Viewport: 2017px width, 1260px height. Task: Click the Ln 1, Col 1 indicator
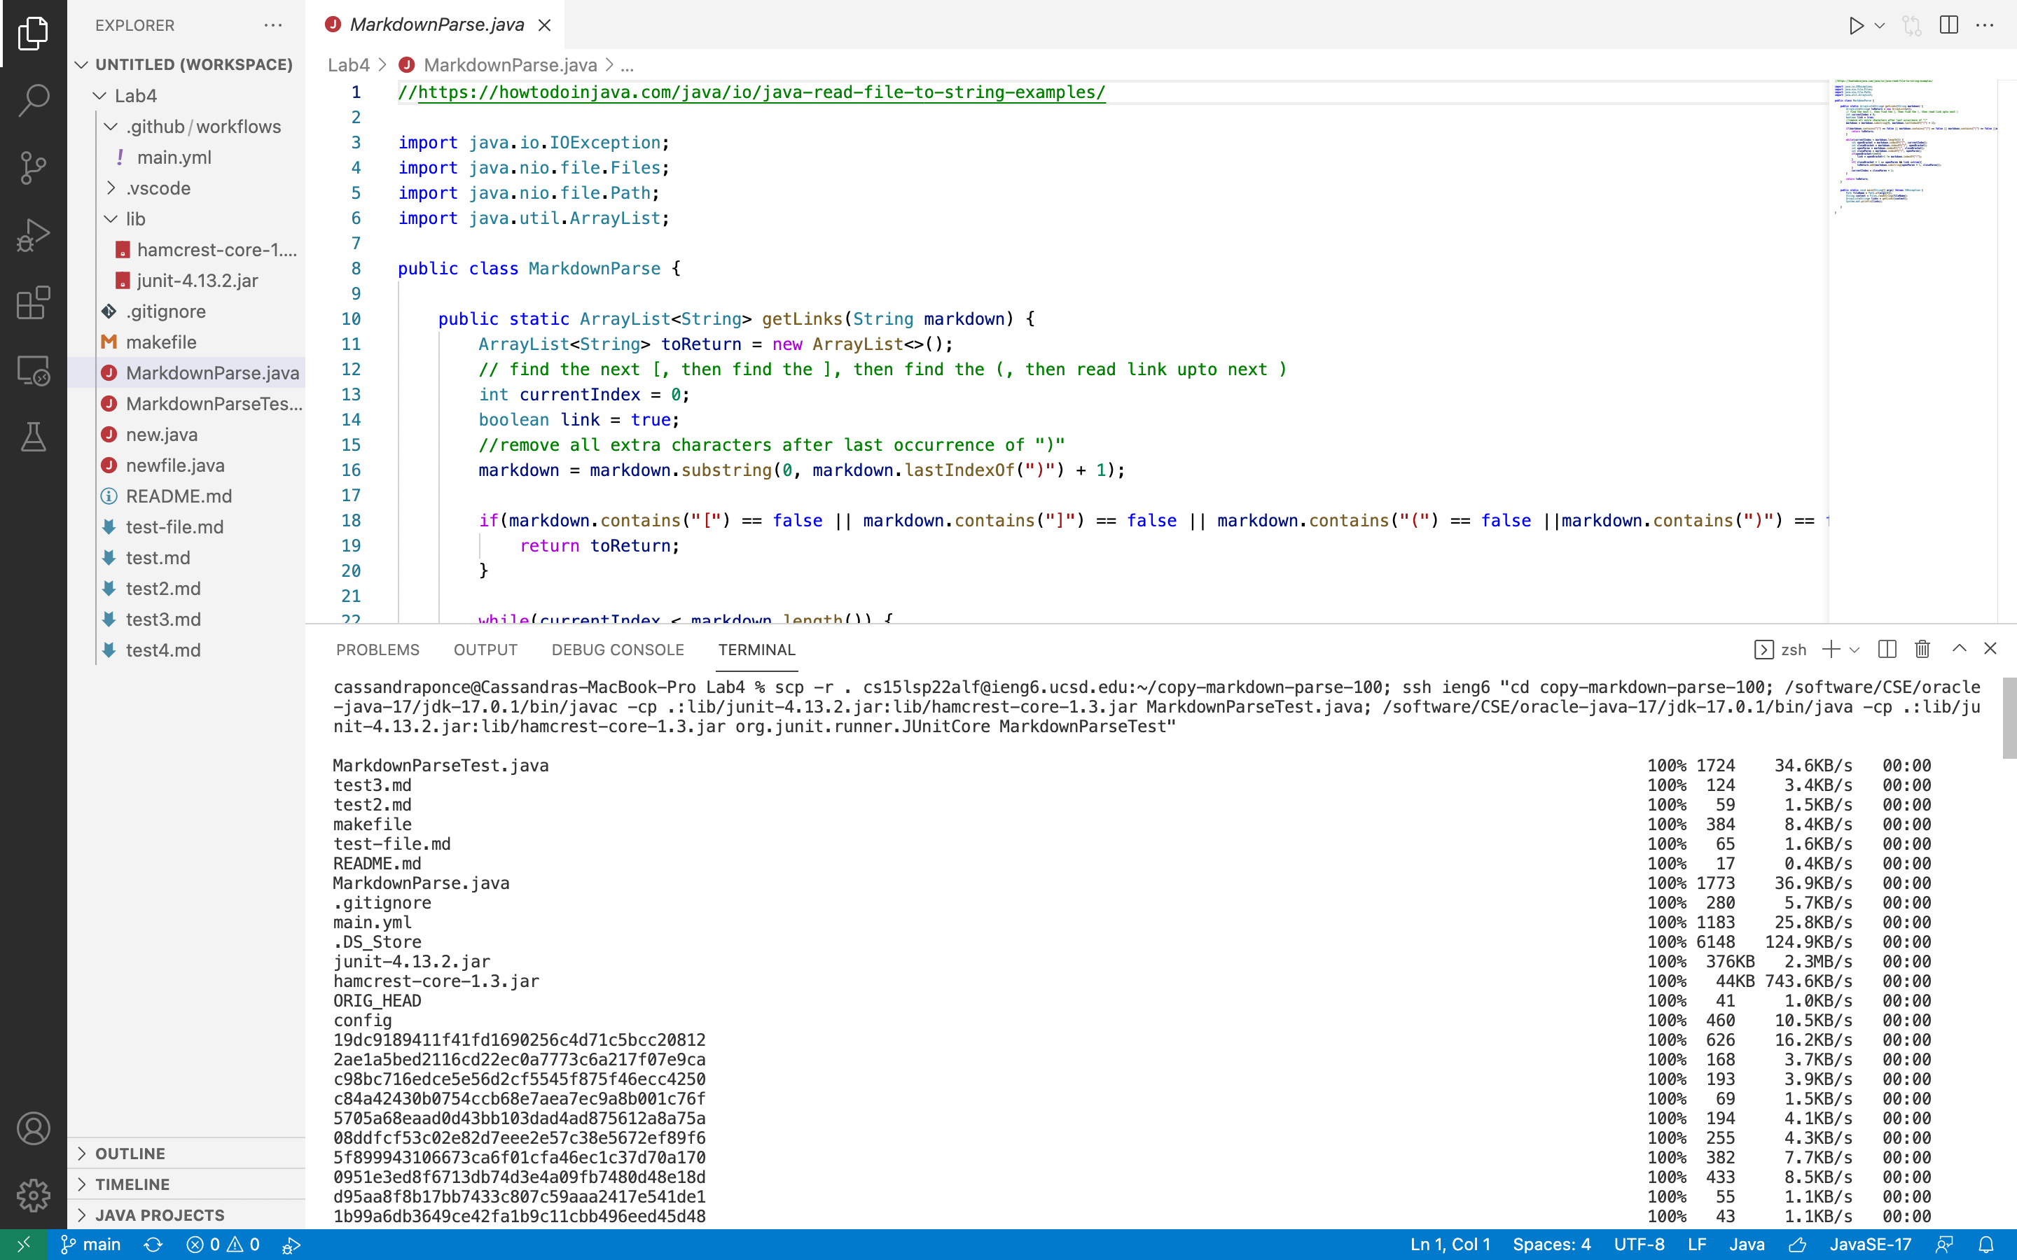click(1450, 1244)
